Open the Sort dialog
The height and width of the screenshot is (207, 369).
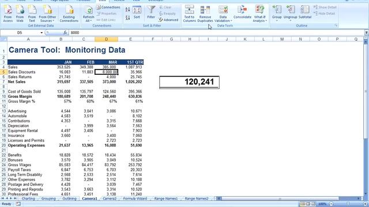(137, 13)
